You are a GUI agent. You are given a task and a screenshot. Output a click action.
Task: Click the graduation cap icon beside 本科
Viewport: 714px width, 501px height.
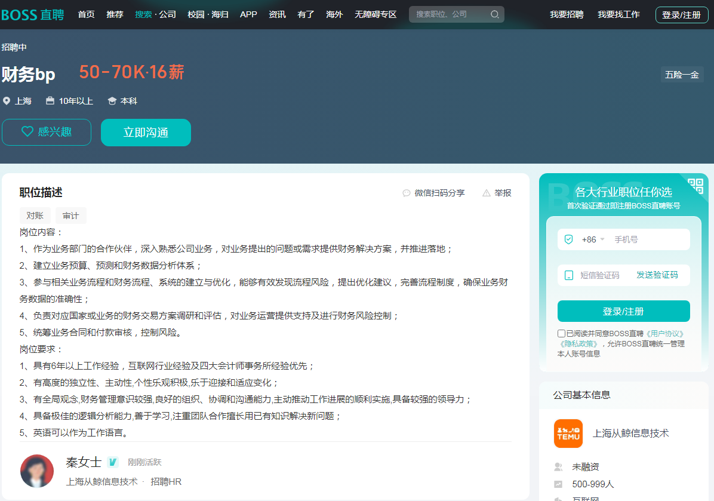pos(110,101)
